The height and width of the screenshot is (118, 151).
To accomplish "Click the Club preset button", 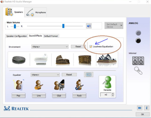I will [x=59, y=96].
